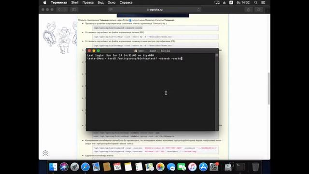Open FaceTime from the Dock

pyautogui.click(x=182, y=167)
